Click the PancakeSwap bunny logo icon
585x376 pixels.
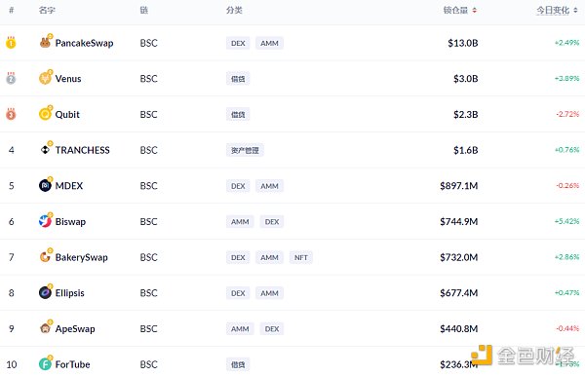pos(45,43)
